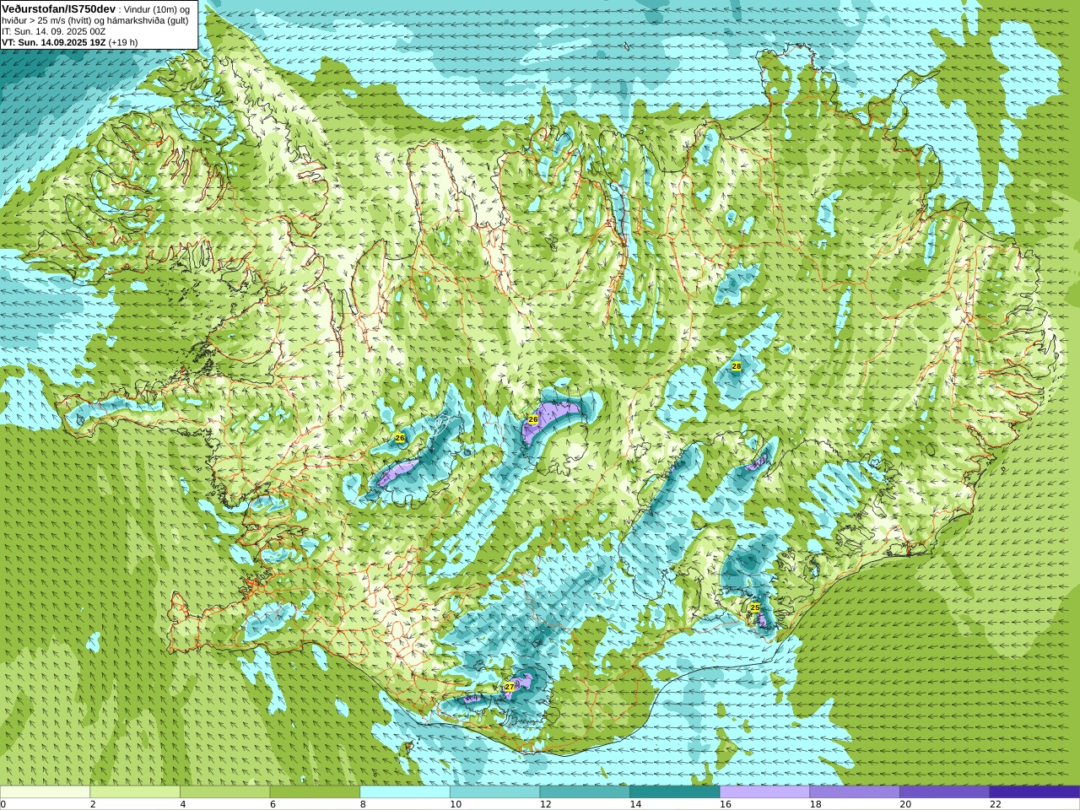Screen dimensions: 1080x810
Task: Select the 12–14 m/s teal legend swatch
Action: pyautogui.click(x=585, y=792)
